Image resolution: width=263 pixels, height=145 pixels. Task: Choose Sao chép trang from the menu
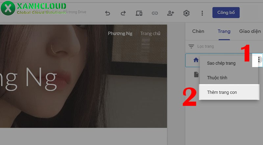pyautogui.click(x=221, y=63)
